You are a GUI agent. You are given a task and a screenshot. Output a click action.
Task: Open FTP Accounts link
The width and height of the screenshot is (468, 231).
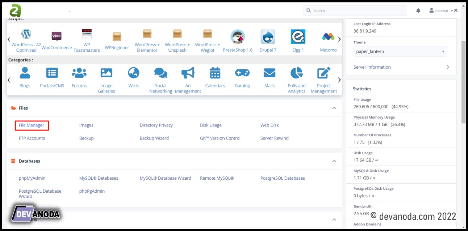tap(32, 138)
